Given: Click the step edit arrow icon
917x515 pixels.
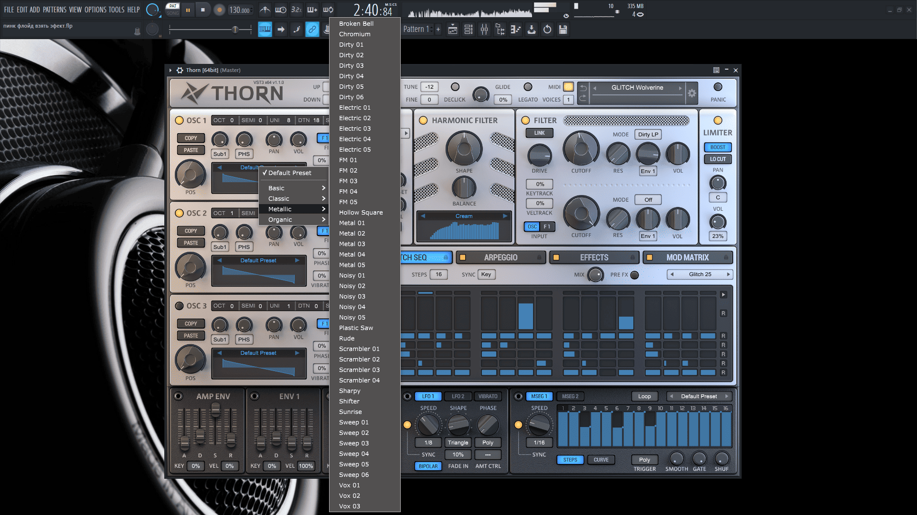Looking at the screenshot, I should [x=281, y=30].
